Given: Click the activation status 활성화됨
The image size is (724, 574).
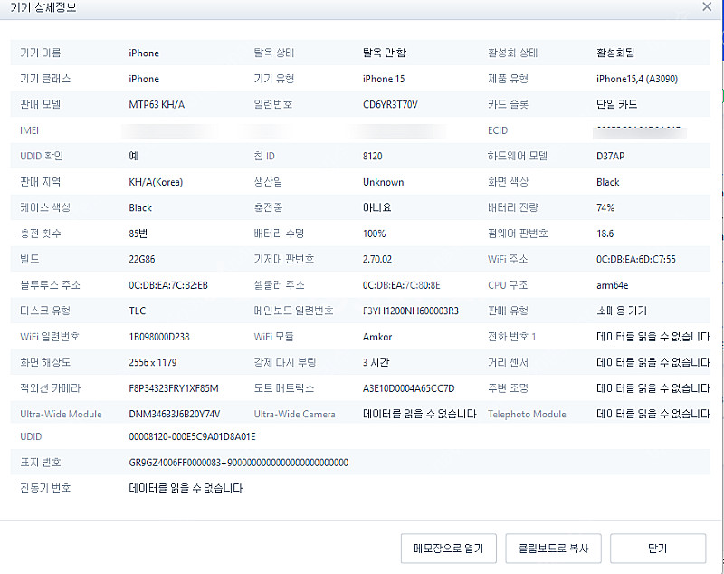Looking at the screenshot, I should coord(617,53).
